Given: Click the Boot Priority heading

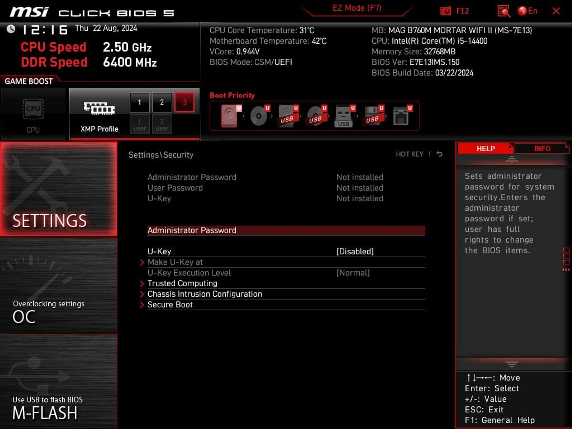Looking at the screenshot, I should [x=232, y=95].
